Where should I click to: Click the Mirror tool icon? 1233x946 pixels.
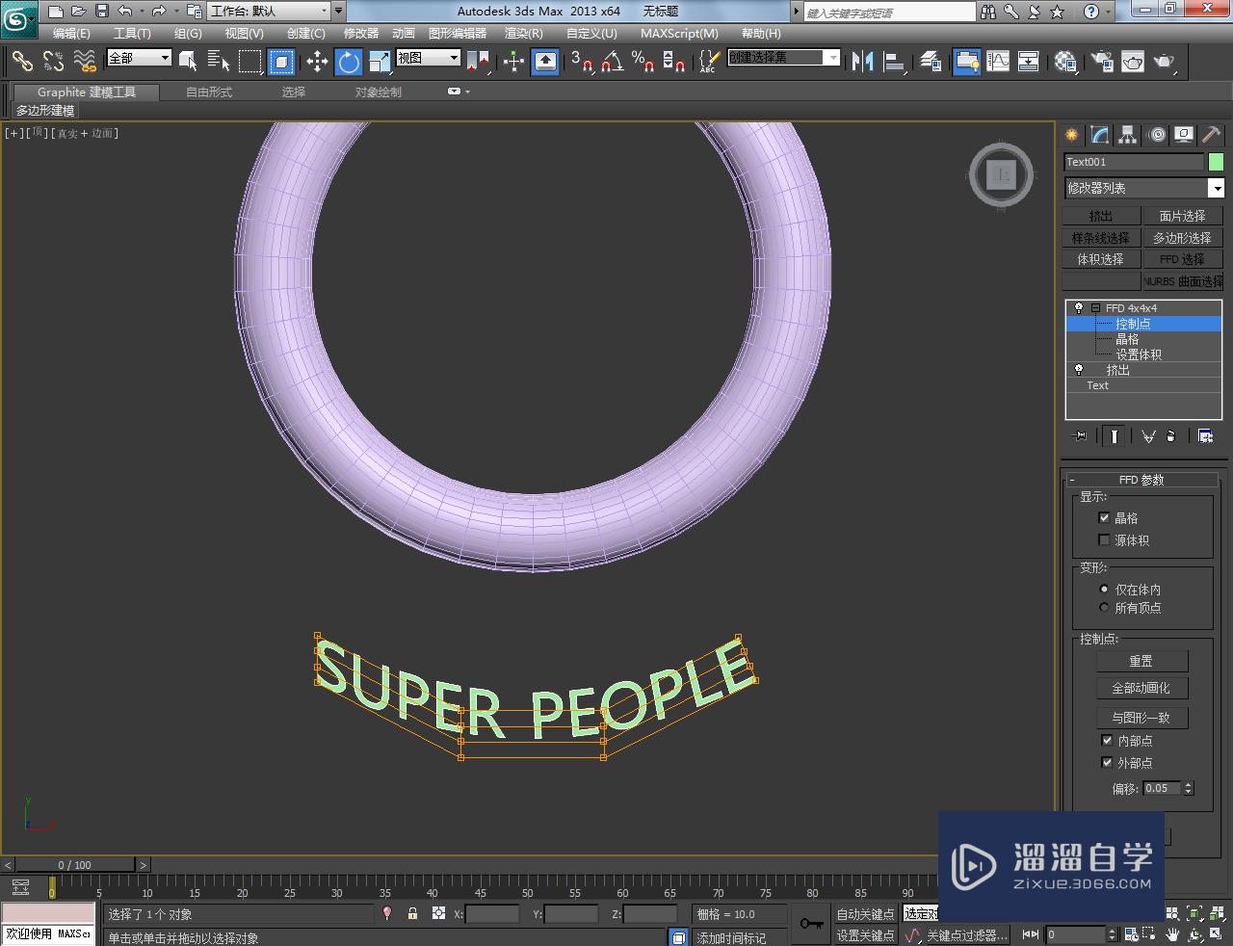[x=862, y=62]
